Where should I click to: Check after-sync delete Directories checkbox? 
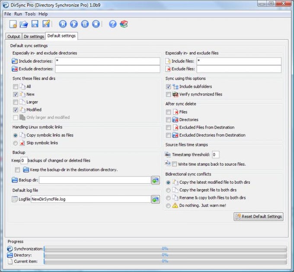(x=168, y=120)
